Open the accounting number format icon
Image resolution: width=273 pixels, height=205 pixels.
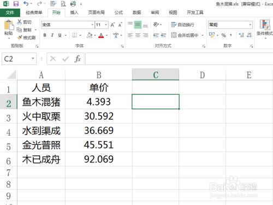(212, 35)
